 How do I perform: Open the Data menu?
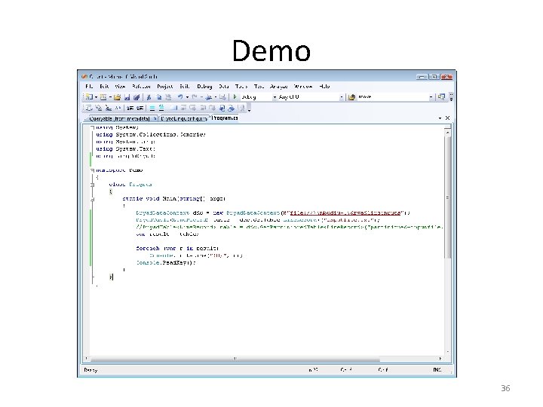point(224,87)
